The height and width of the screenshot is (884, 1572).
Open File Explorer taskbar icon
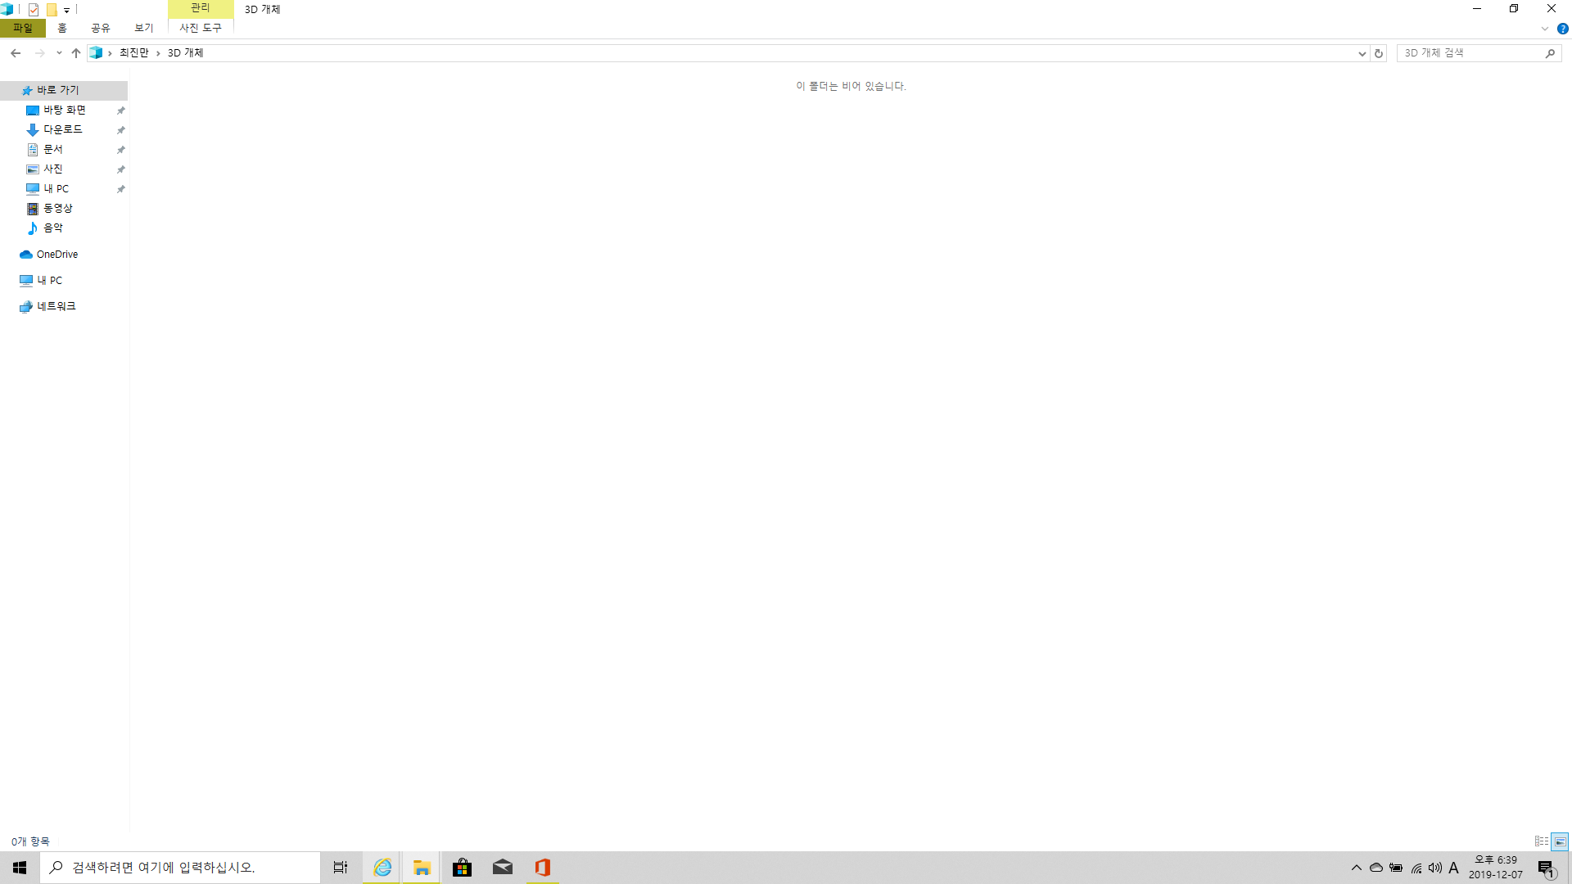[x=422, y=868]
